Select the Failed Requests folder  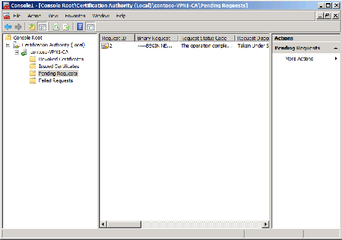click(x=56, y=80)
